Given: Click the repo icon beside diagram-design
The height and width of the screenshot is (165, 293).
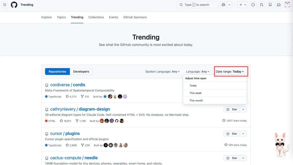Looking at the screenshot, I should (x=47, y=109).
